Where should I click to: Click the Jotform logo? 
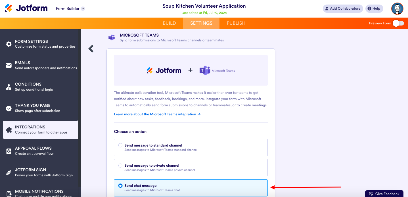pyautogui.click(x=26, y=8)
